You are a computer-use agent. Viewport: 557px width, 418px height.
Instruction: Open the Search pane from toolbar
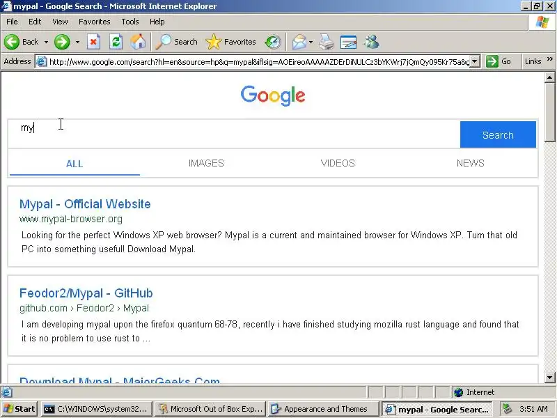pyautogui.click(x=177, y=42)
